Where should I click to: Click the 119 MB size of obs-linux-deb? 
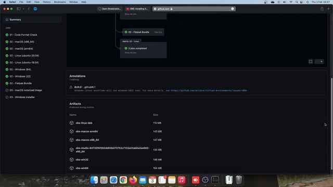[157, 123]
